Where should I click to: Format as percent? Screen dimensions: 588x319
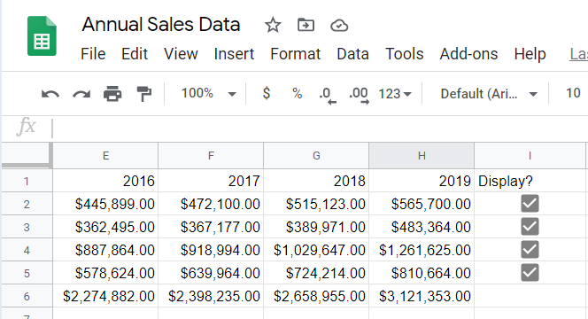[297, 93]
